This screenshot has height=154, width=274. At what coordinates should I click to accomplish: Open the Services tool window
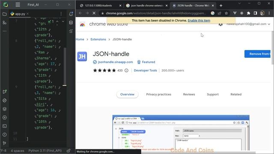[x=5, y=118]
